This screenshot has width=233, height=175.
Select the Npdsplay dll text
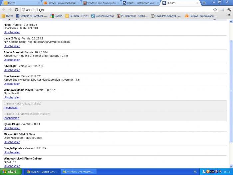[11, 93]
